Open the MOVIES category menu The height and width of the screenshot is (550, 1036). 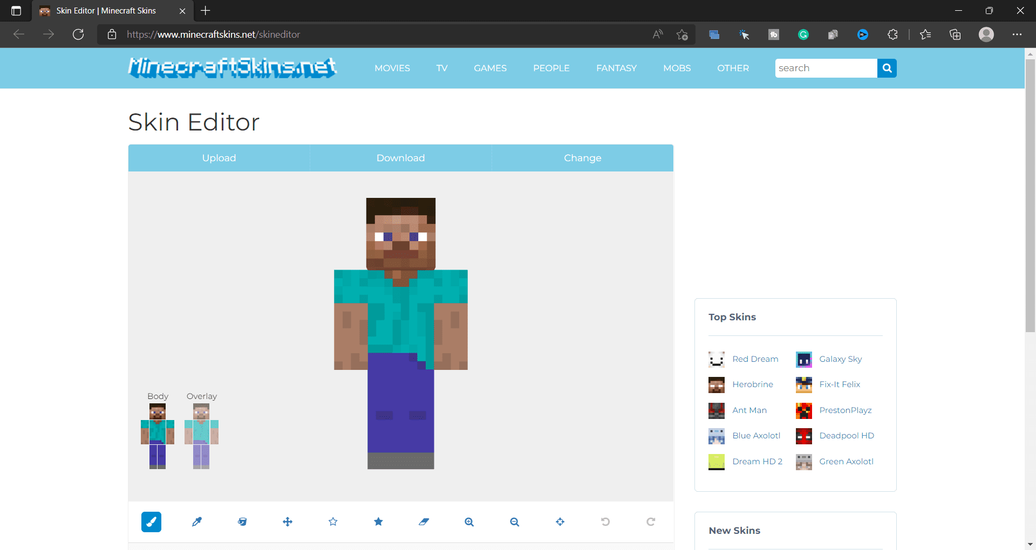pyautogui.click(x=392, y=68)
